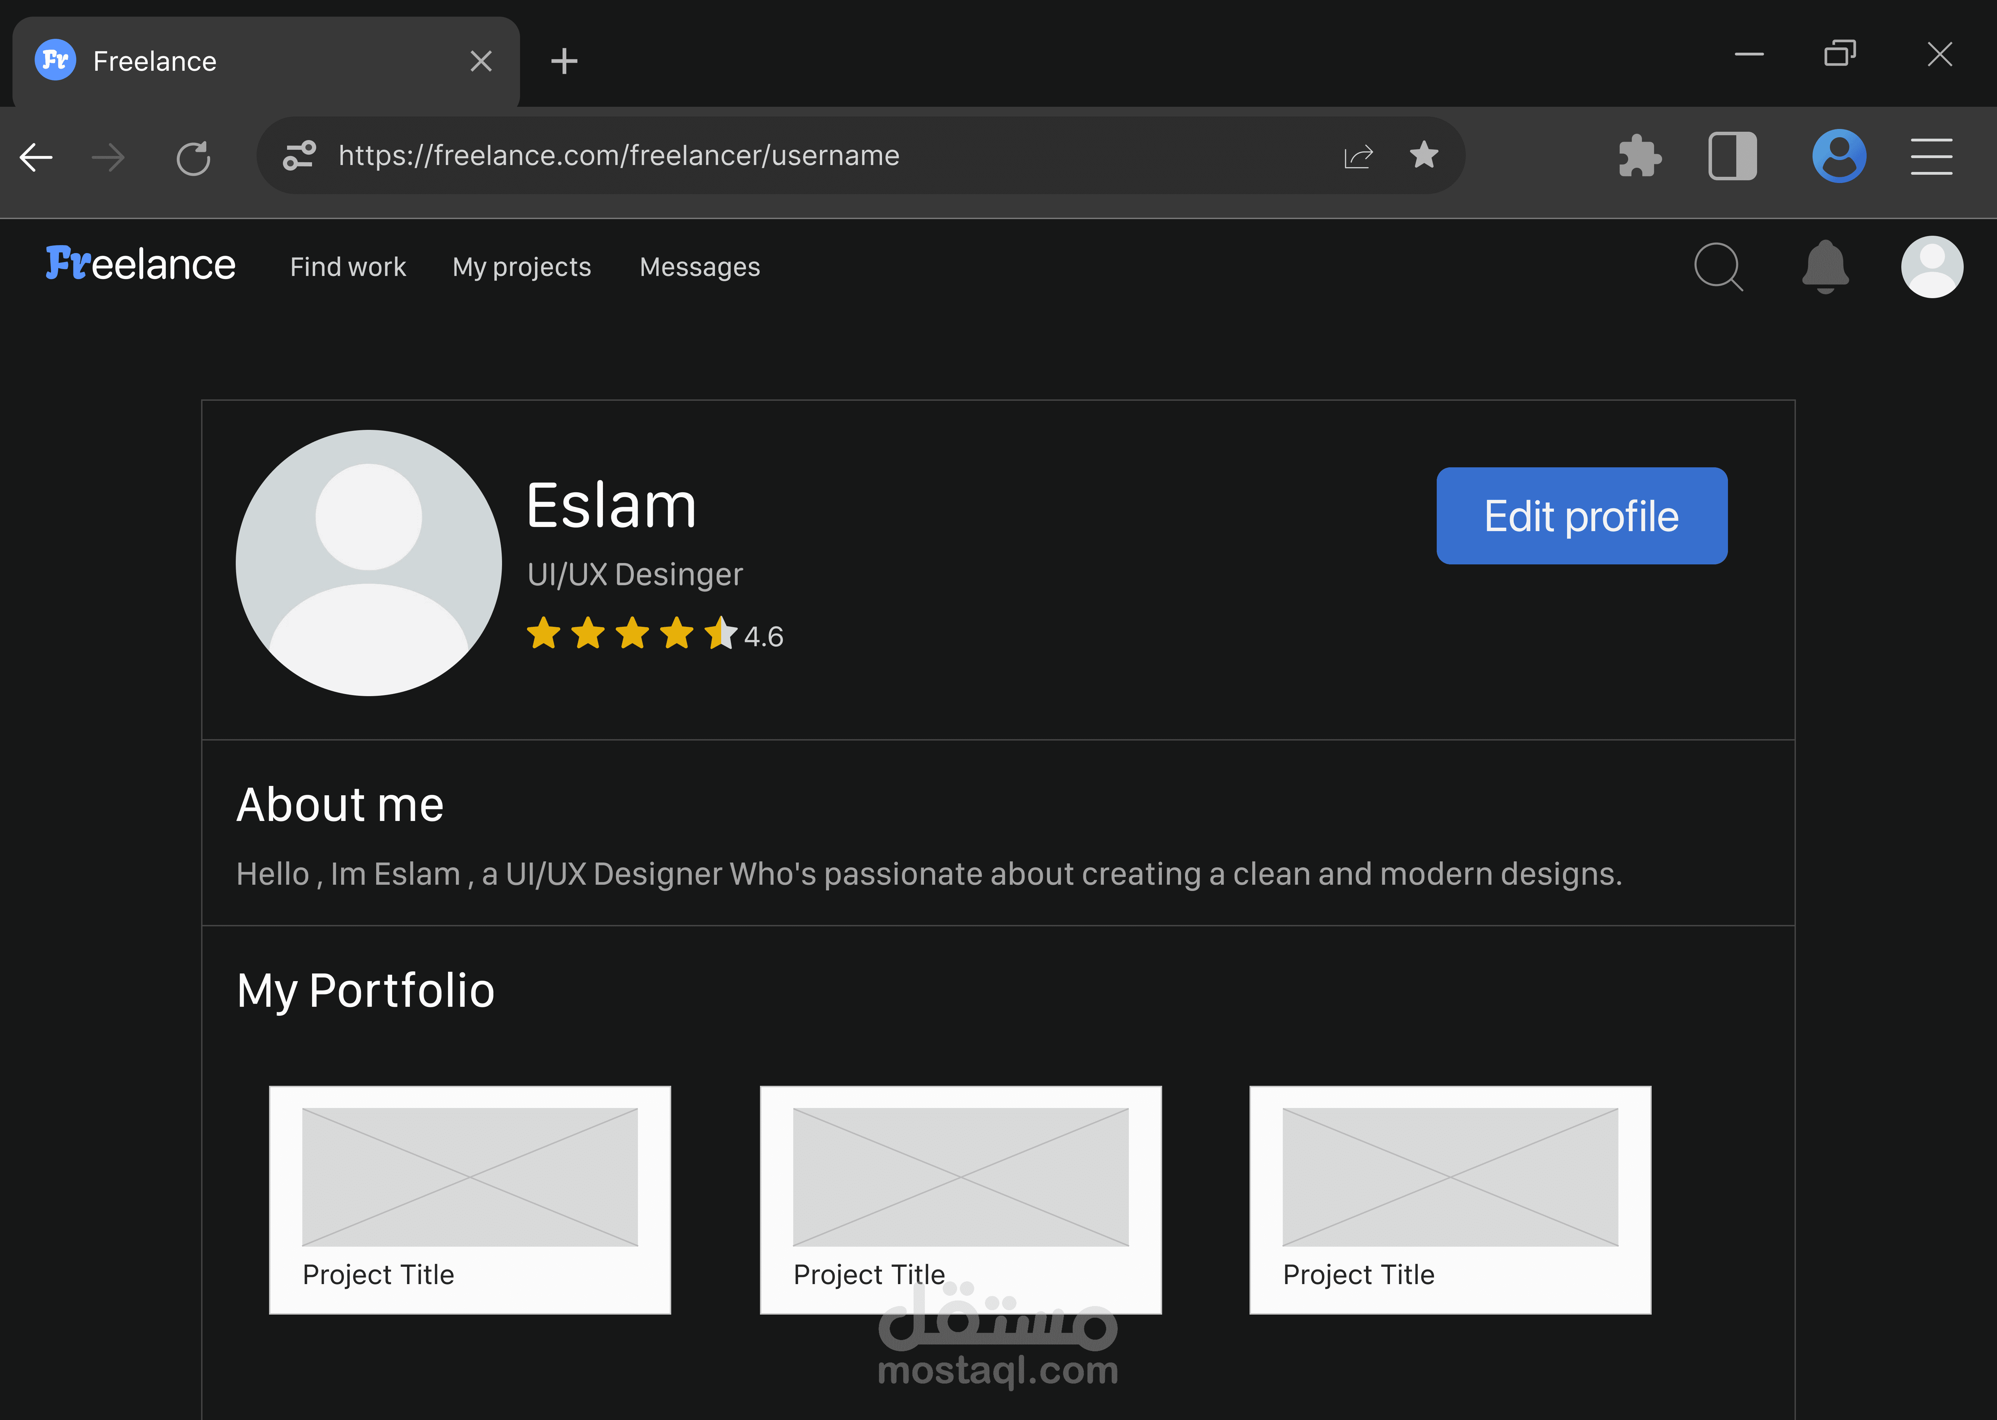Viewport: 1997px width, 1420px height.
Task: Click the half-filled fifth rating star
Action: [x=721, y=633]
